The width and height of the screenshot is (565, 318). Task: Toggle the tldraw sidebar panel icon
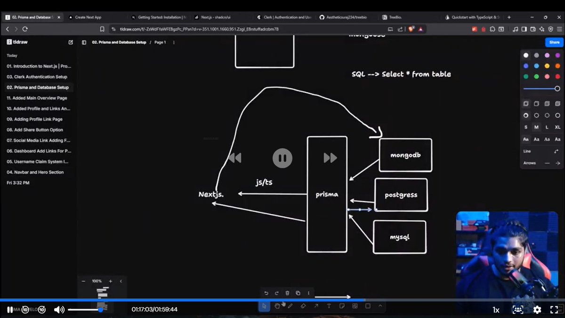point(84,42)
